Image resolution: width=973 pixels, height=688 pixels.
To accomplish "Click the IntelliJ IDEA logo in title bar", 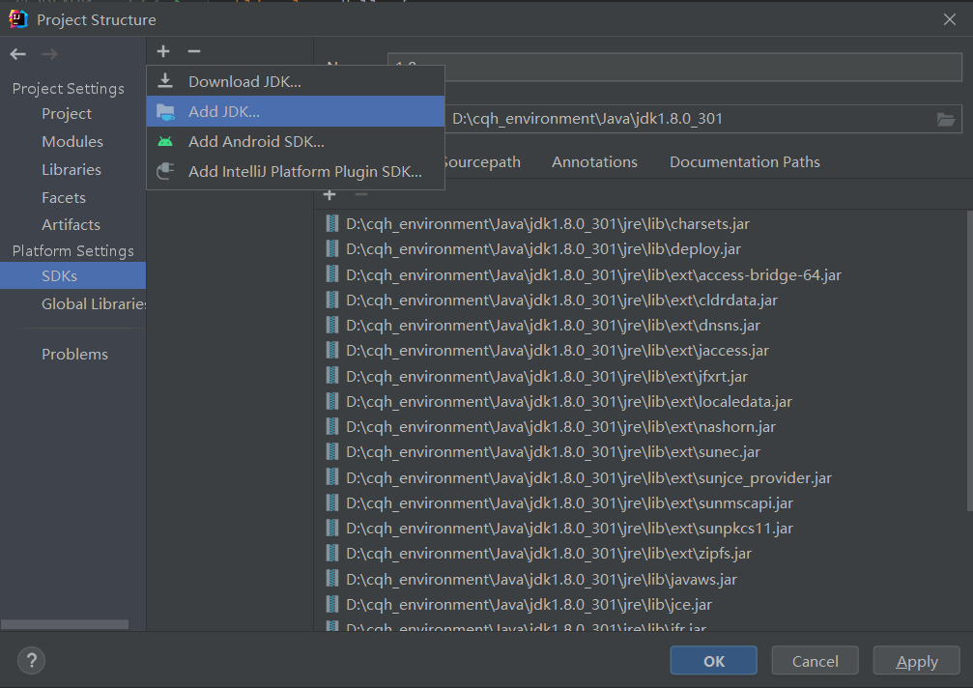I will coord(18,19).
